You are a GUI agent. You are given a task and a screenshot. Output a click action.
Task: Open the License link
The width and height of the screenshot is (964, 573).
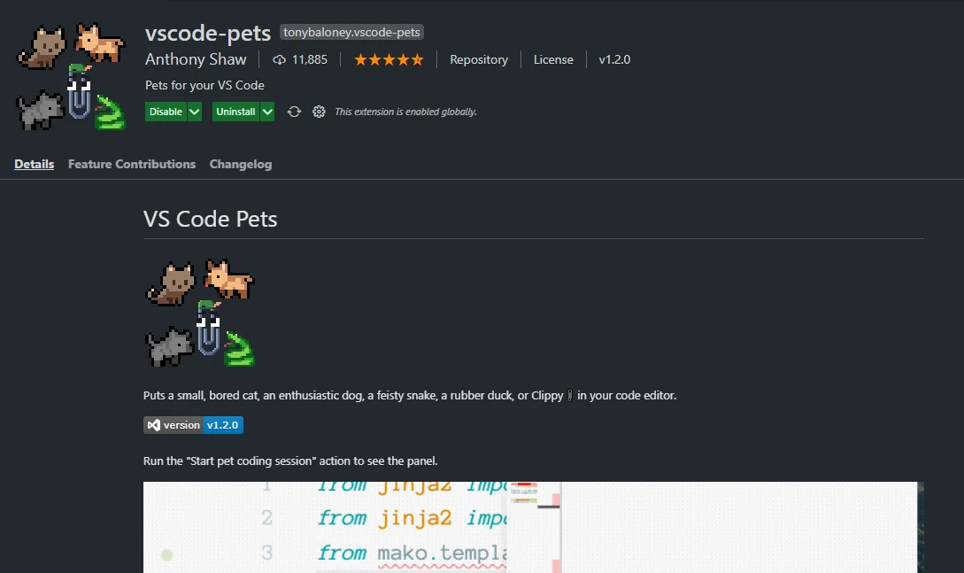[553, 59]
